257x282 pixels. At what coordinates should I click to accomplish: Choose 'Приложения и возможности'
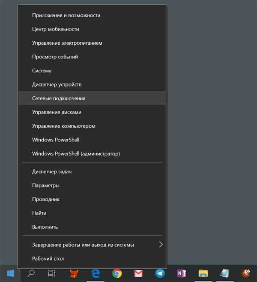(66, 15)
